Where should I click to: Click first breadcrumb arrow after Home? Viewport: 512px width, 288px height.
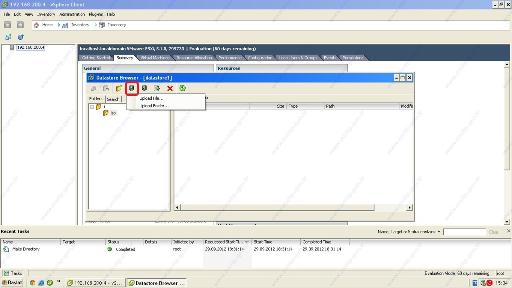[x=59, y=25]
